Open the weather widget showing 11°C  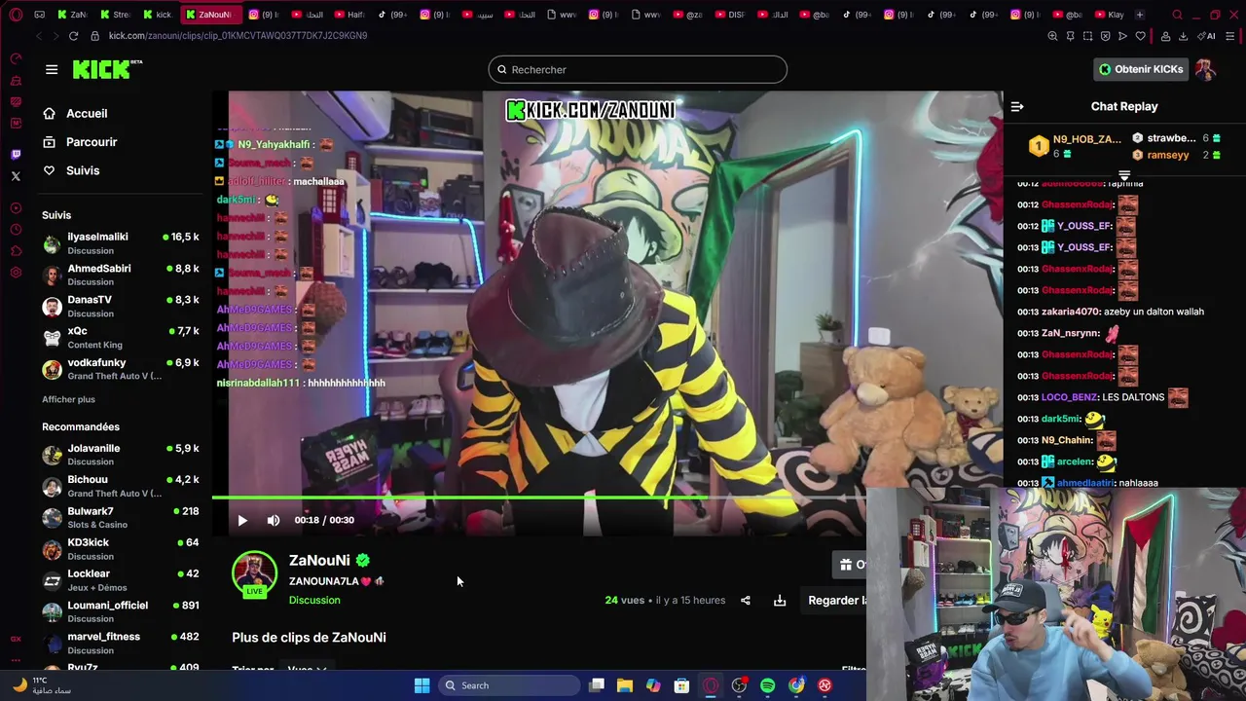tap(41, 685)
